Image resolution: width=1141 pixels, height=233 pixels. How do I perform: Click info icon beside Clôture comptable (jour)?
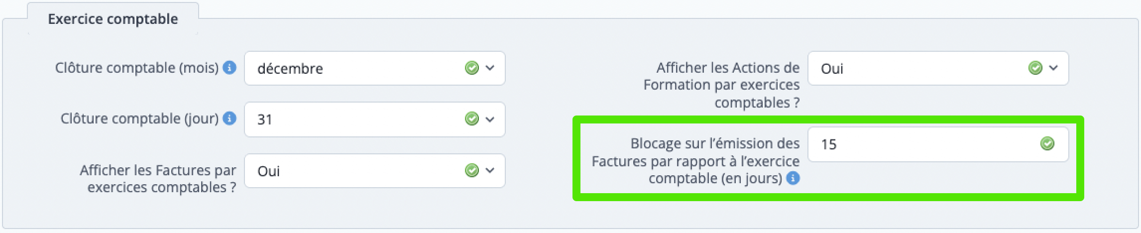[229, 118]
